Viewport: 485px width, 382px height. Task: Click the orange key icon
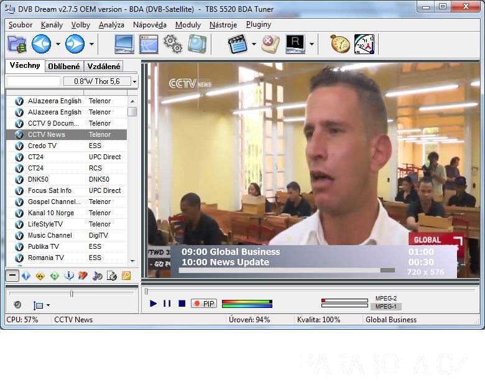(126, 276)
